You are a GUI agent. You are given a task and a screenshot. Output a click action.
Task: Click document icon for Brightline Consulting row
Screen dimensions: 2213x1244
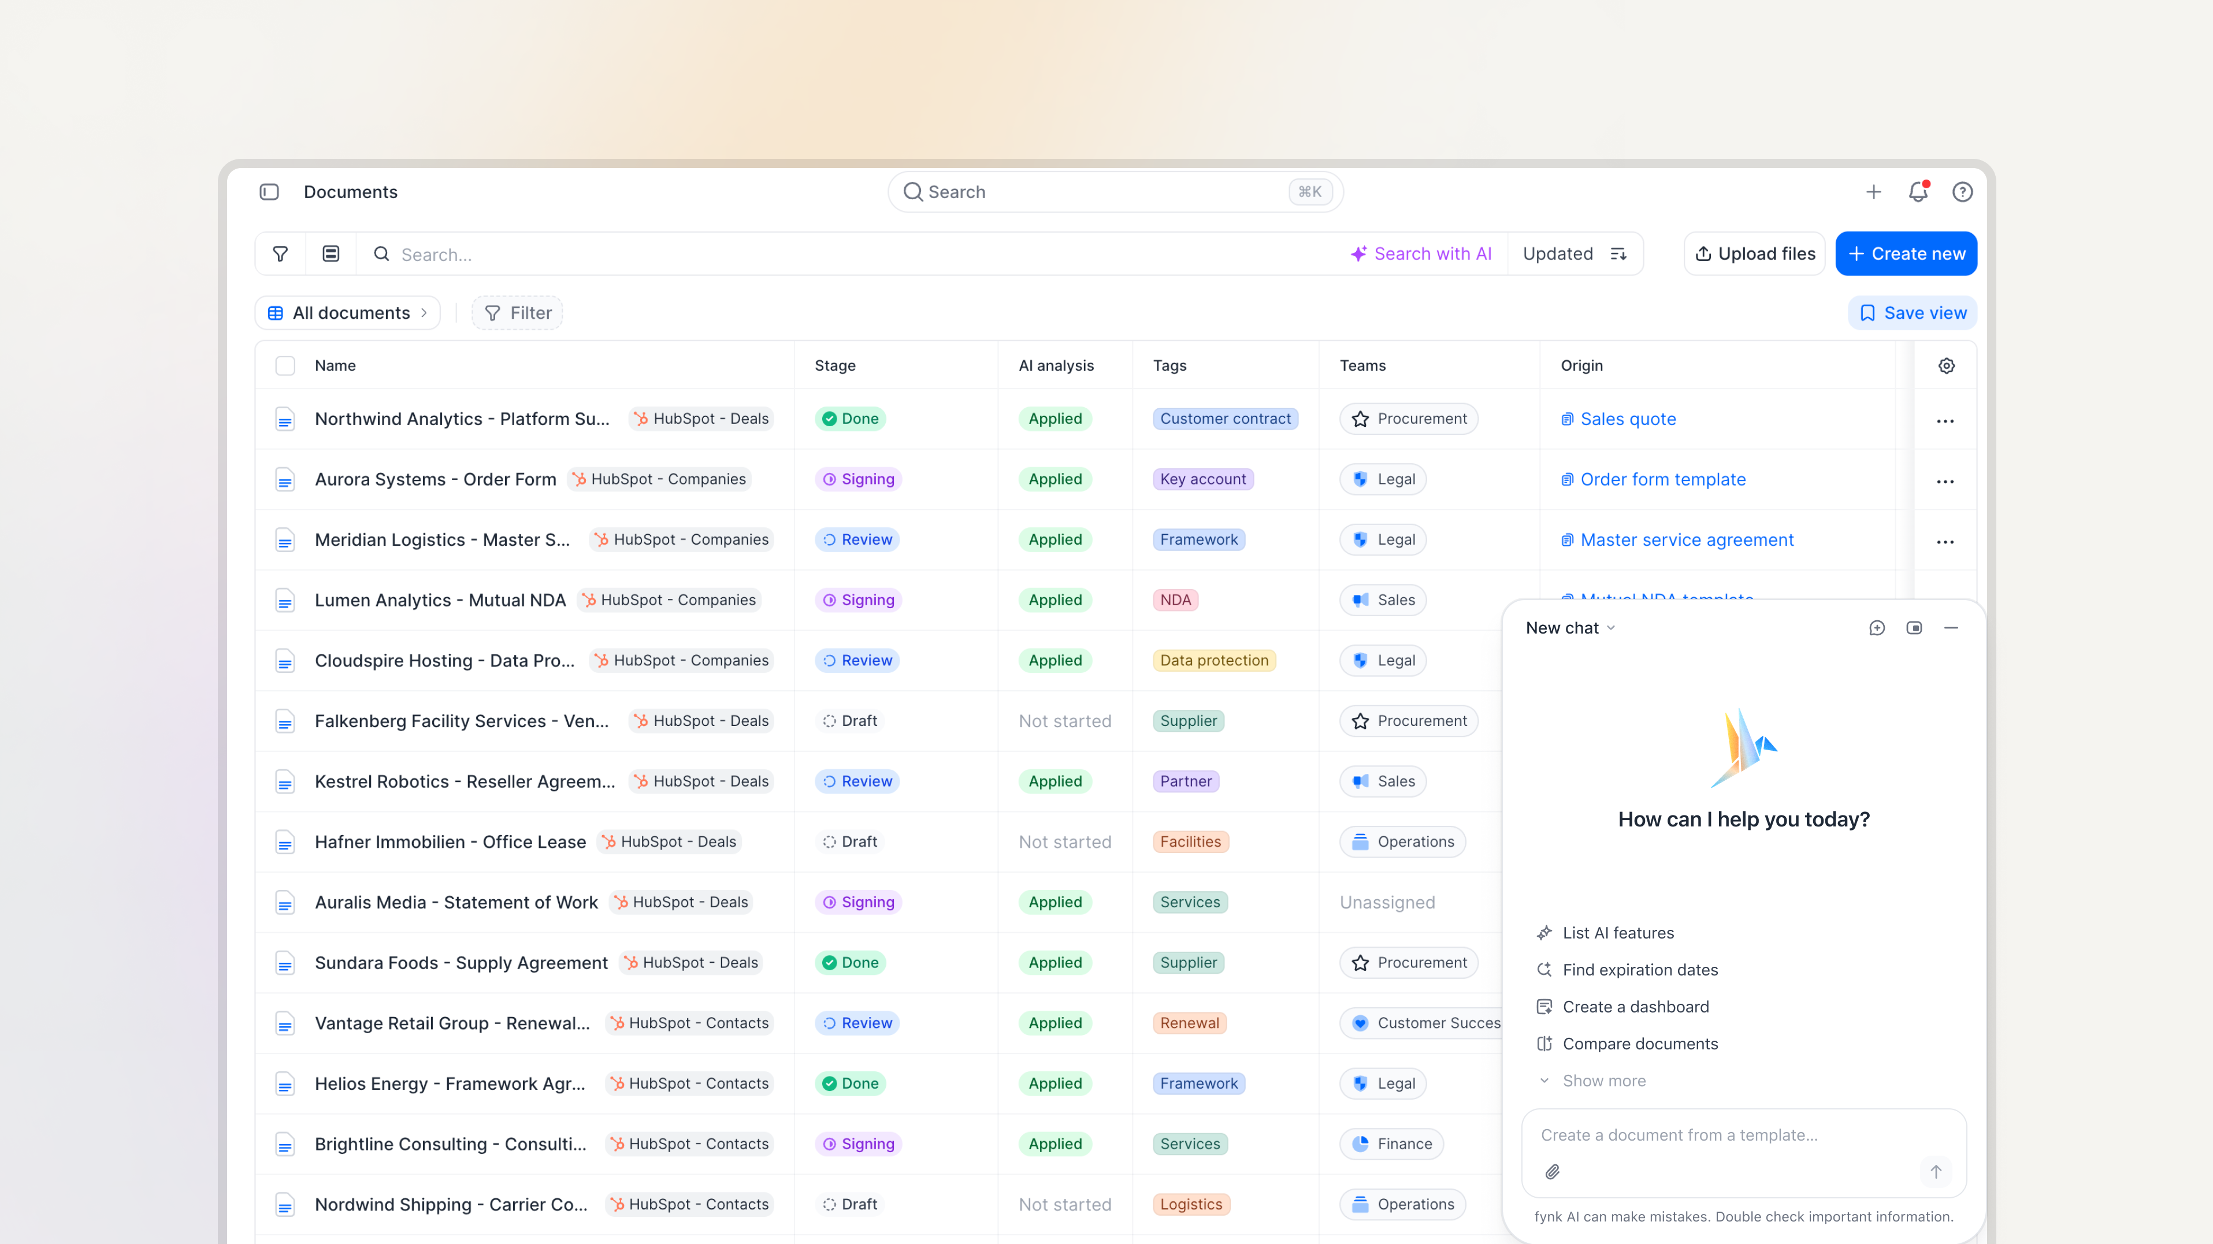click(285, 1145)
